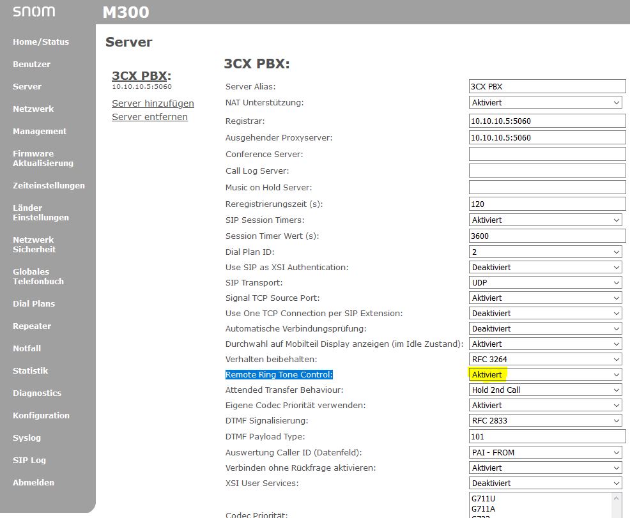Select G711U in Codec Priorität list
630x518 pixels.
click(x=484, y=498)
